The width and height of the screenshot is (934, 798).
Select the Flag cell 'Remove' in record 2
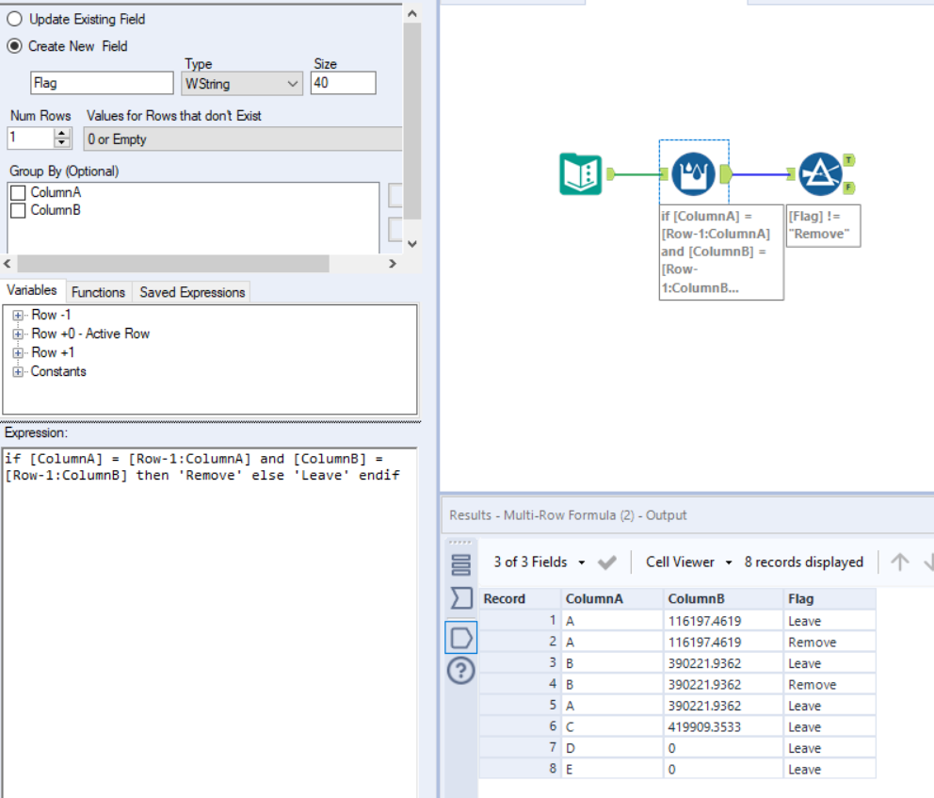point(829,642)
